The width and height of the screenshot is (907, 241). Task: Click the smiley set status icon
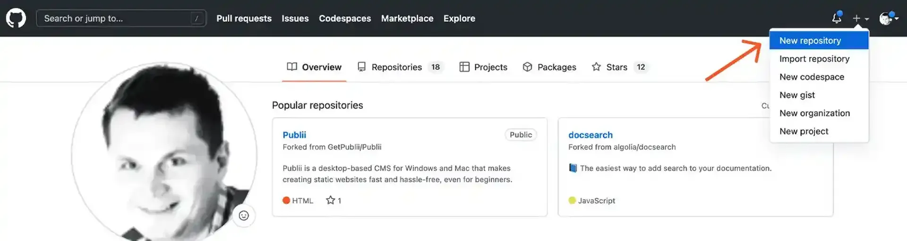click(x=244, y=216)
